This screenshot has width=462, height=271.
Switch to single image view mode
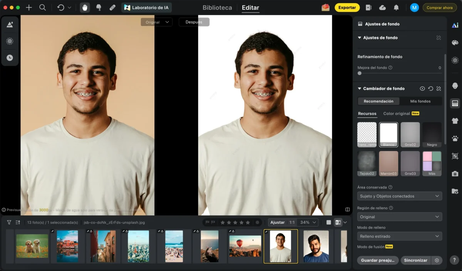pyautogui.click(x=328, y=222)
